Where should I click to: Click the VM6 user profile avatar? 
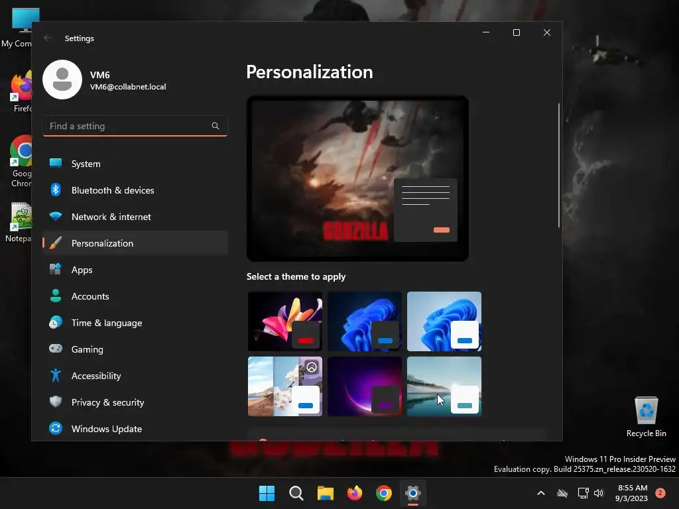coord(62,80)
